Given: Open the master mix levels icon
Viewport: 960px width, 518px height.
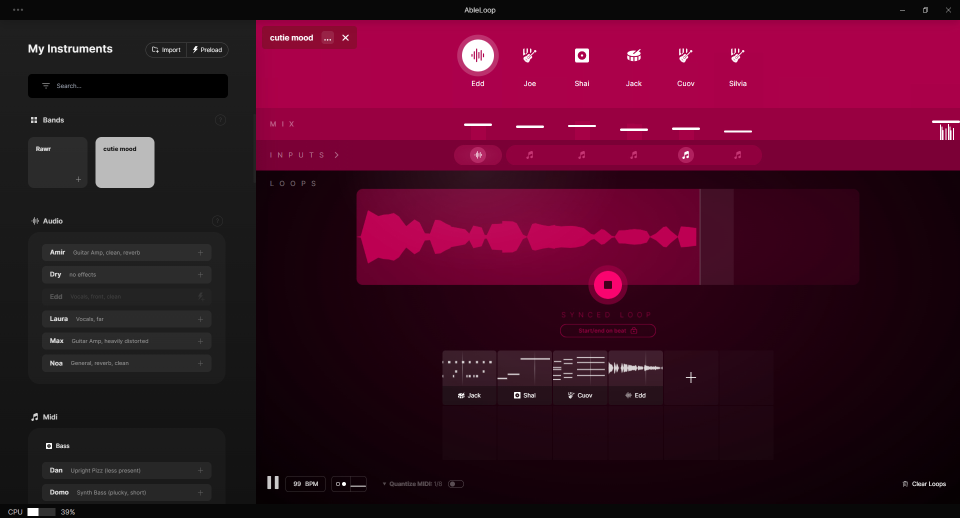Looking at the screenshot, I should tap(946, 131).
